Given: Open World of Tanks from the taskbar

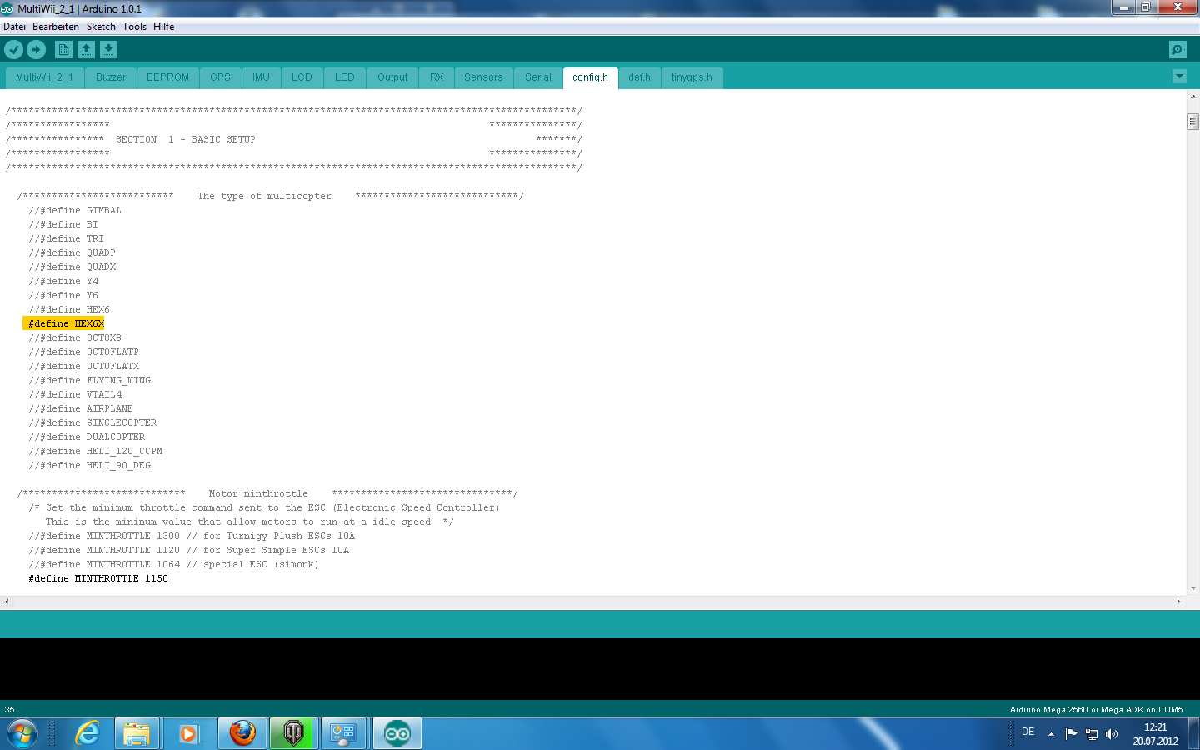Looking at the screenshot, I should [x=293, y=733].
